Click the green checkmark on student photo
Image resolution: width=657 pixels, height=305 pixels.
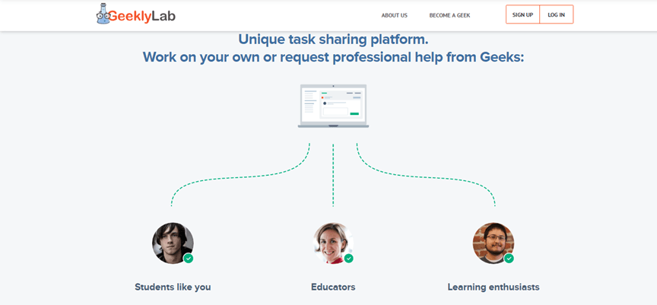pos(189,259)
